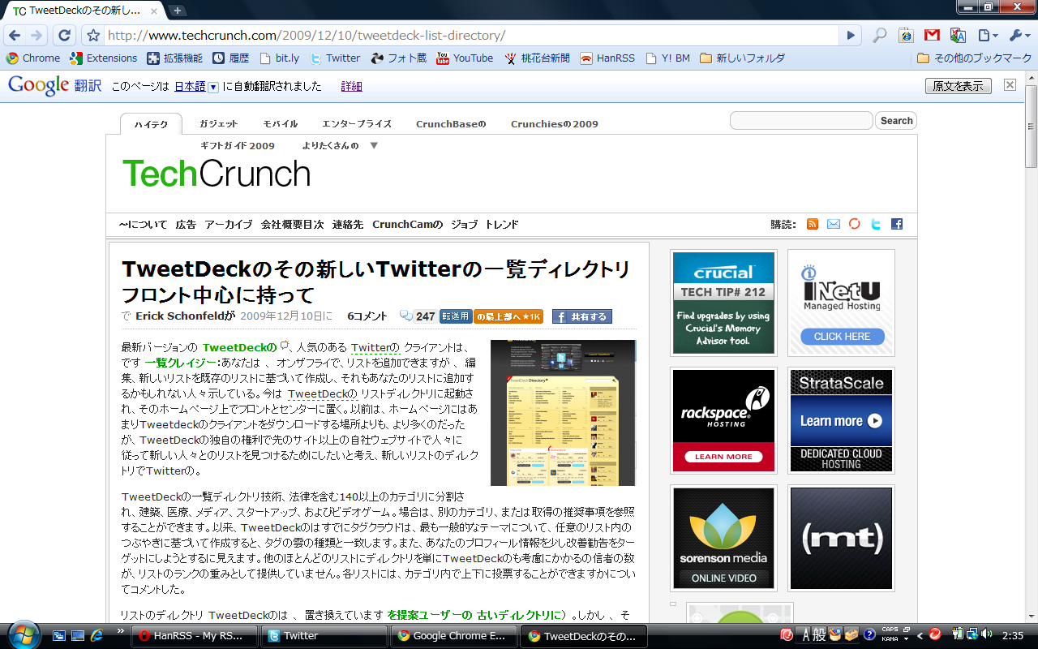Screen dimensions: 1038x649
Task: Select the CrunchBaseの site tab
Action: [451, 124]
